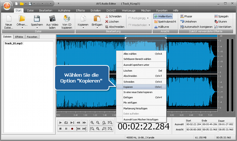Viewport: 237px width, 141px height.
Task: Jump to the next marker button
Action: point(84,129)
